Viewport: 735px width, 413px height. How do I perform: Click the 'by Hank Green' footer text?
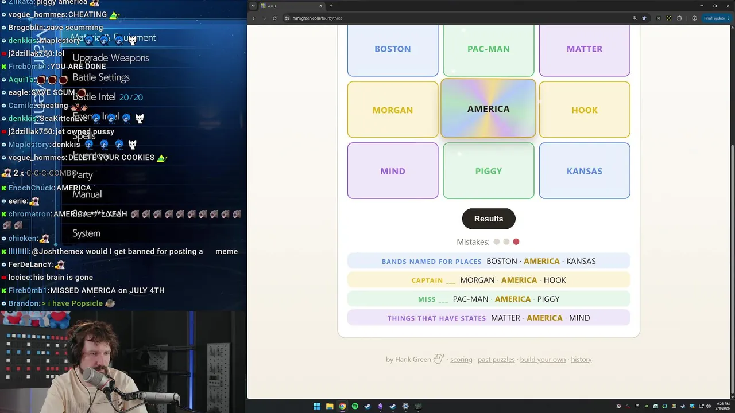coord(408,360)
